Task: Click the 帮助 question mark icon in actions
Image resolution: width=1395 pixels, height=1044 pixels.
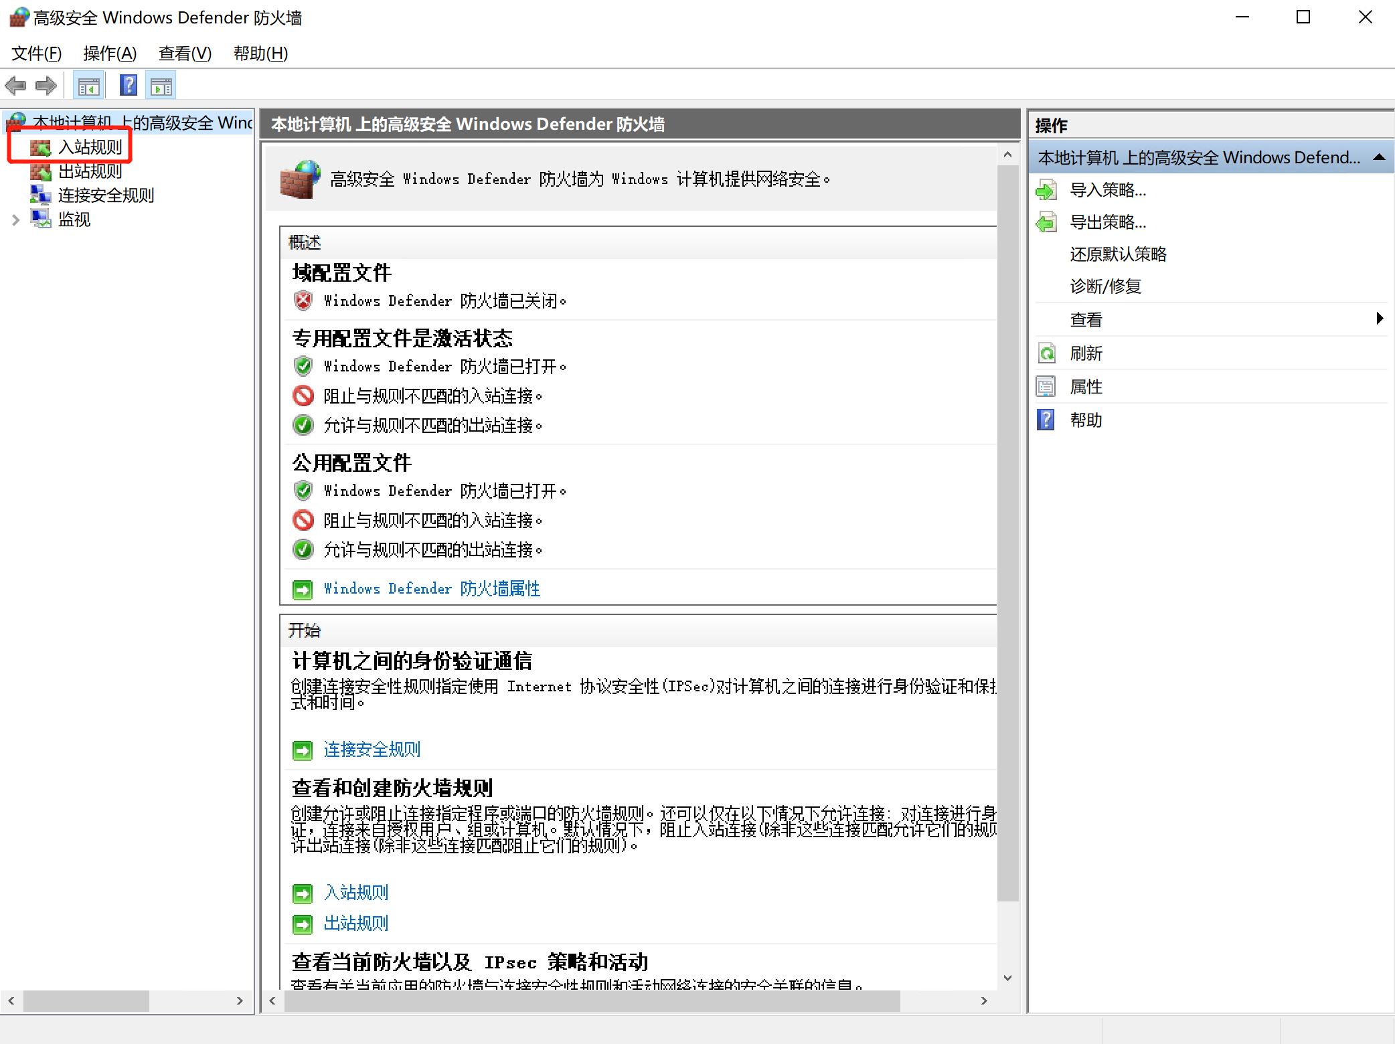Action: click(x=1046, y=420)
